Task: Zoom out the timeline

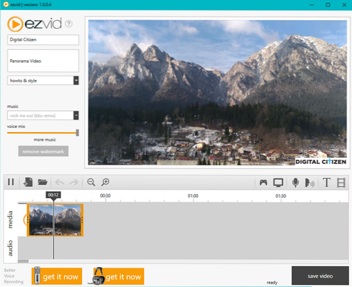Action: (x=91, y=183)
